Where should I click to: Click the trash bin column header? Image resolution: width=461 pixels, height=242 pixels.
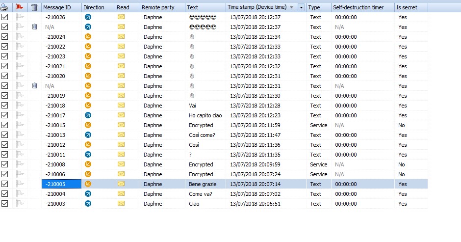[34, 7]
